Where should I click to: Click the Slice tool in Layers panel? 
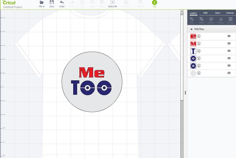pos(192,20)
